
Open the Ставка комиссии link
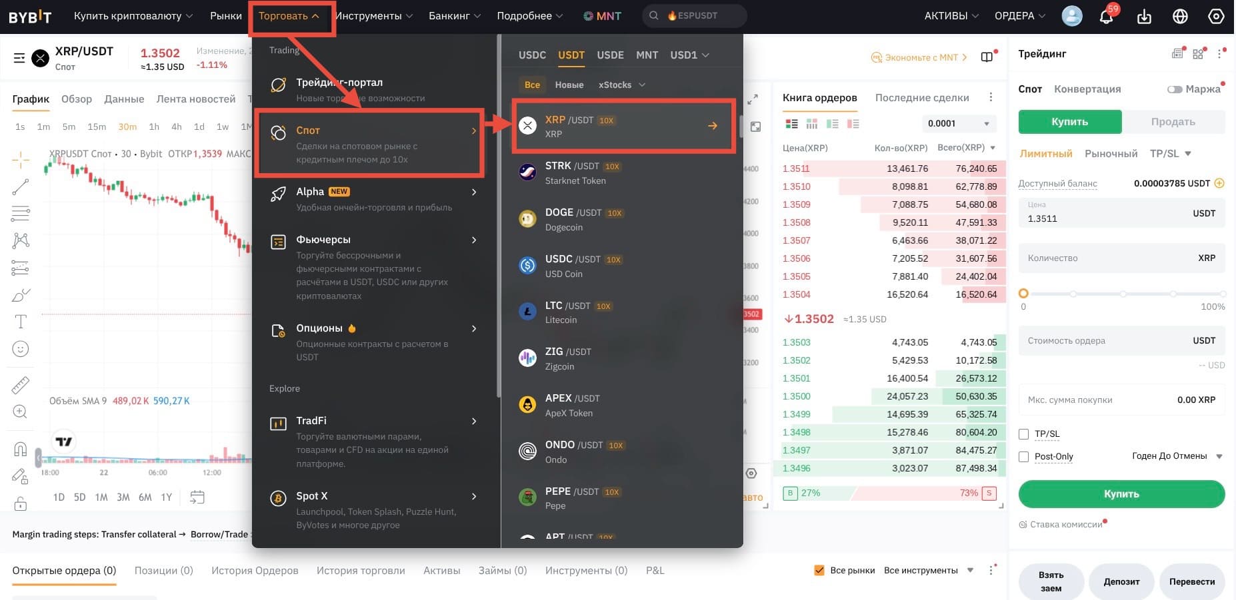coord(1066,525)
